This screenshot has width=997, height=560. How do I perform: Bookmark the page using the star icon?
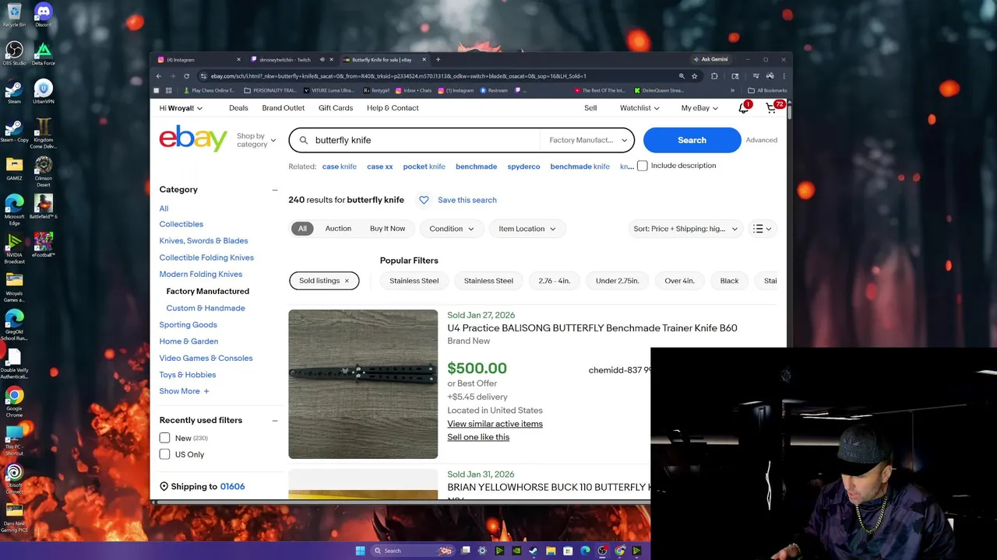click(x=695, y=76)
